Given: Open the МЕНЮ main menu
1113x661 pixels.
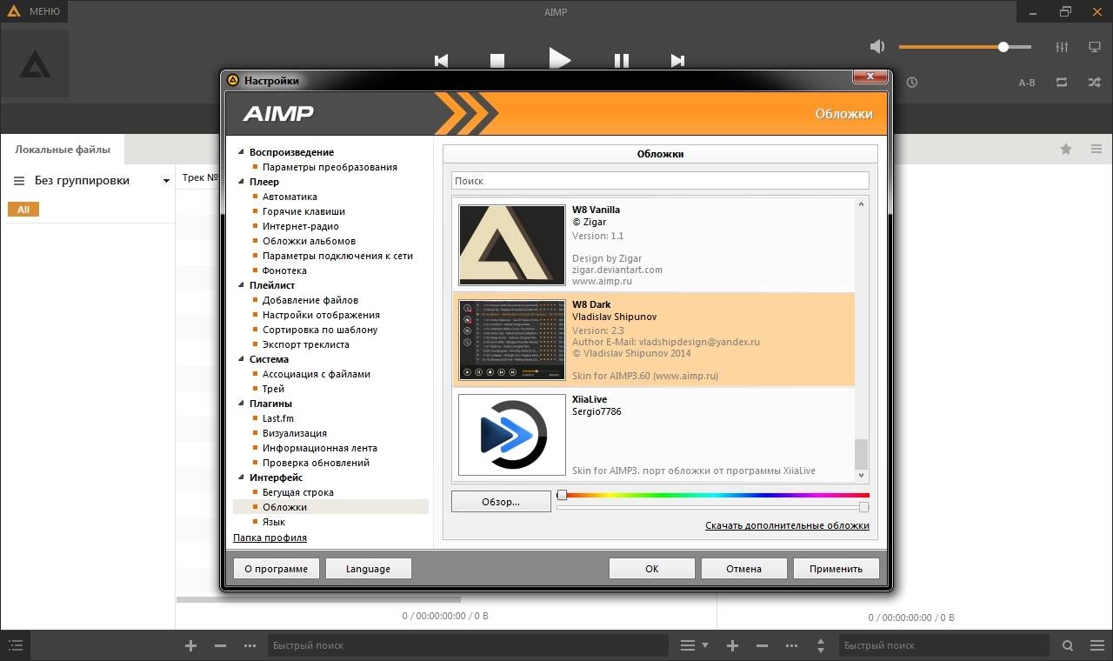Looking at the screenshot, I should (34, 11).
